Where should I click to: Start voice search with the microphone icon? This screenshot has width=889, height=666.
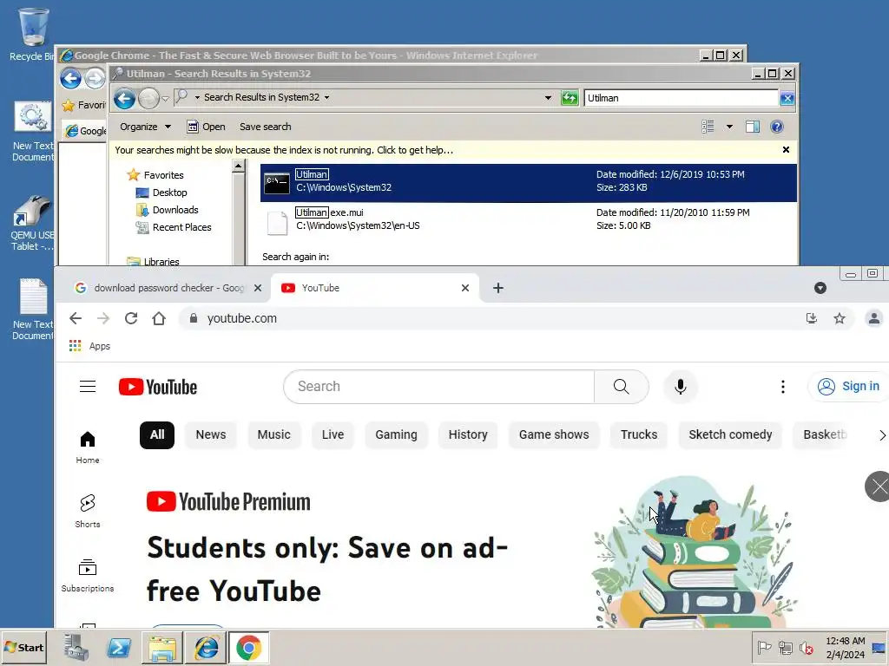coord(681,387)
